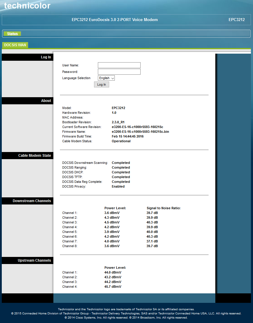The height and width of the screenshot is (323, 253).
Task: Click the technicolor logo
Action: 27,6
